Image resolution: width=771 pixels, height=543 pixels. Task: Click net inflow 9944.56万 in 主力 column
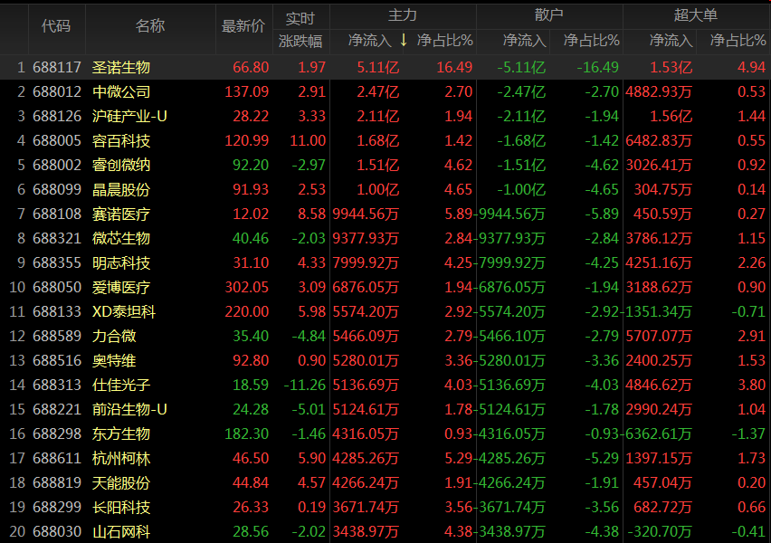coord(366,214)
